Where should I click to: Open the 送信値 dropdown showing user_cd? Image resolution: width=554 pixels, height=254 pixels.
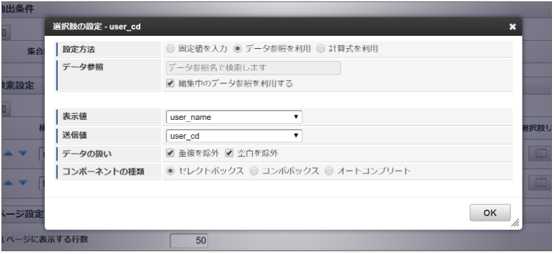(234, 136)
